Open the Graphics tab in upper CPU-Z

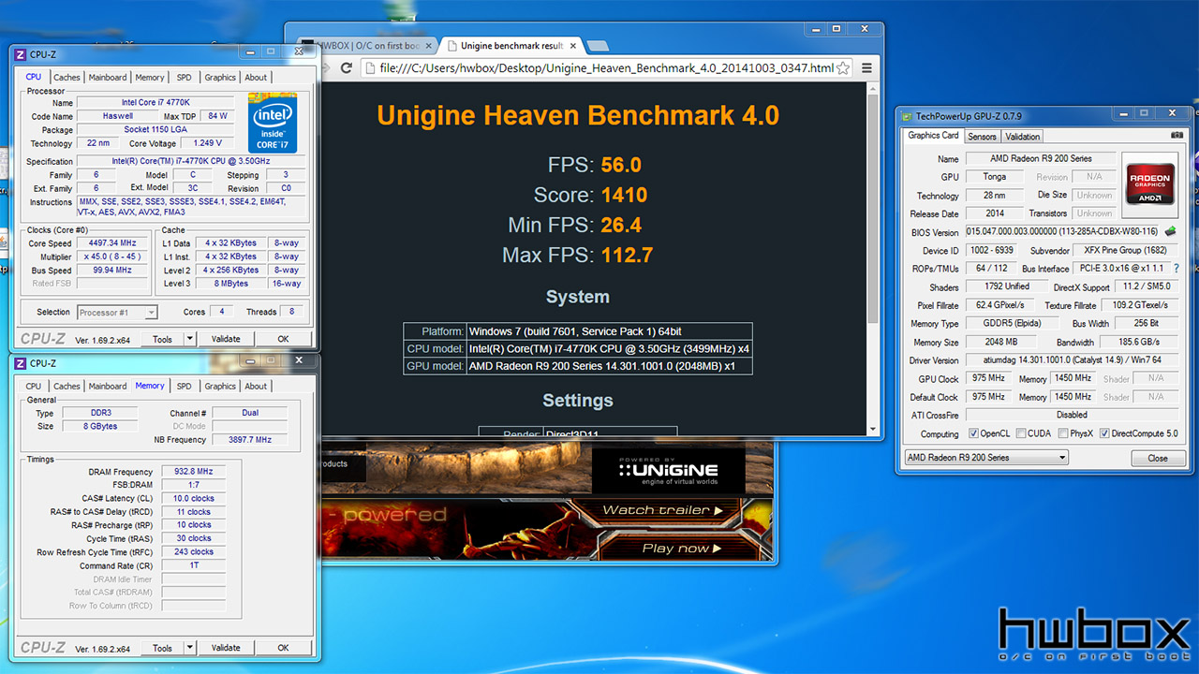220,78
